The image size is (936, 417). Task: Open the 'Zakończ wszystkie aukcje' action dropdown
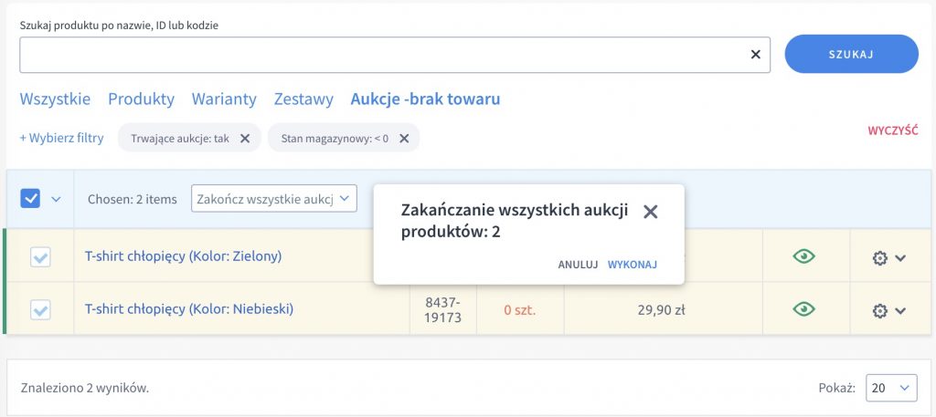pos(274,198)
